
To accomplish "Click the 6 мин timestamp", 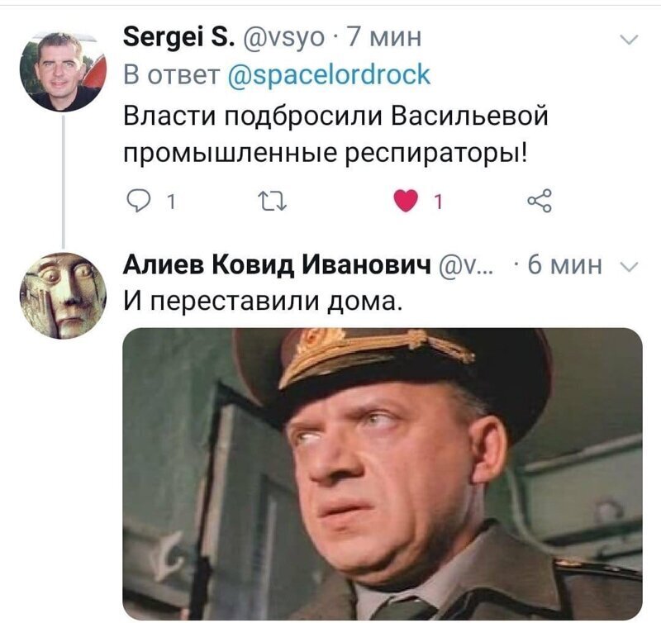I will [564, 265].
